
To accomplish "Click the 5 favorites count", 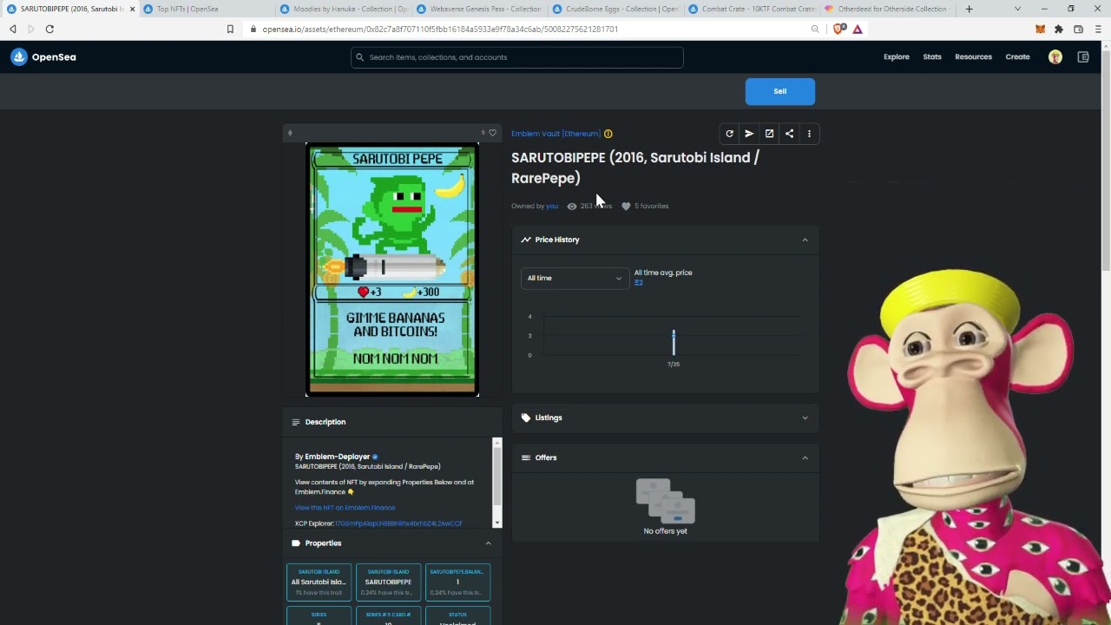I will pyautogui.click(x=651, y=206).
